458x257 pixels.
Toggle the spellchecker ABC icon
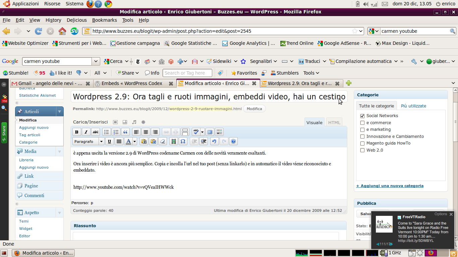coord(196,132)
